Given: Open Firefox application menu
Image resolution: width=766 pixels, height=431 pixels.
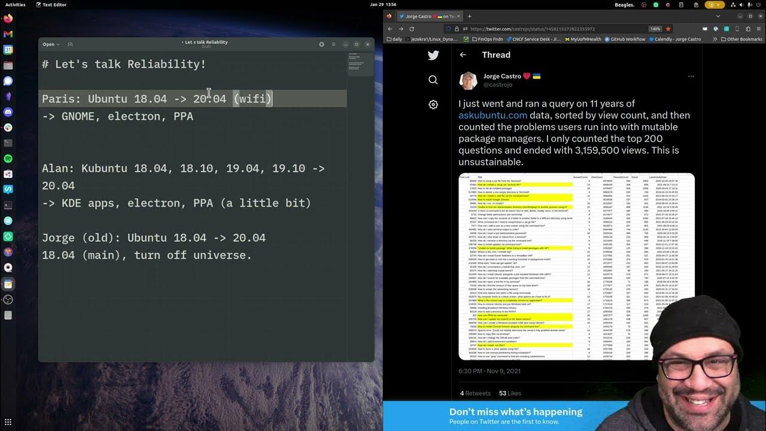Looking at the screenshot, I should pos(759,29).
